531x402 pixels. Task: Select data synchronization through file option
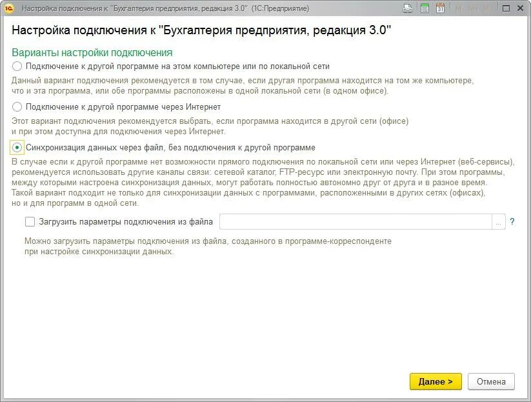(x=17, y=148)
